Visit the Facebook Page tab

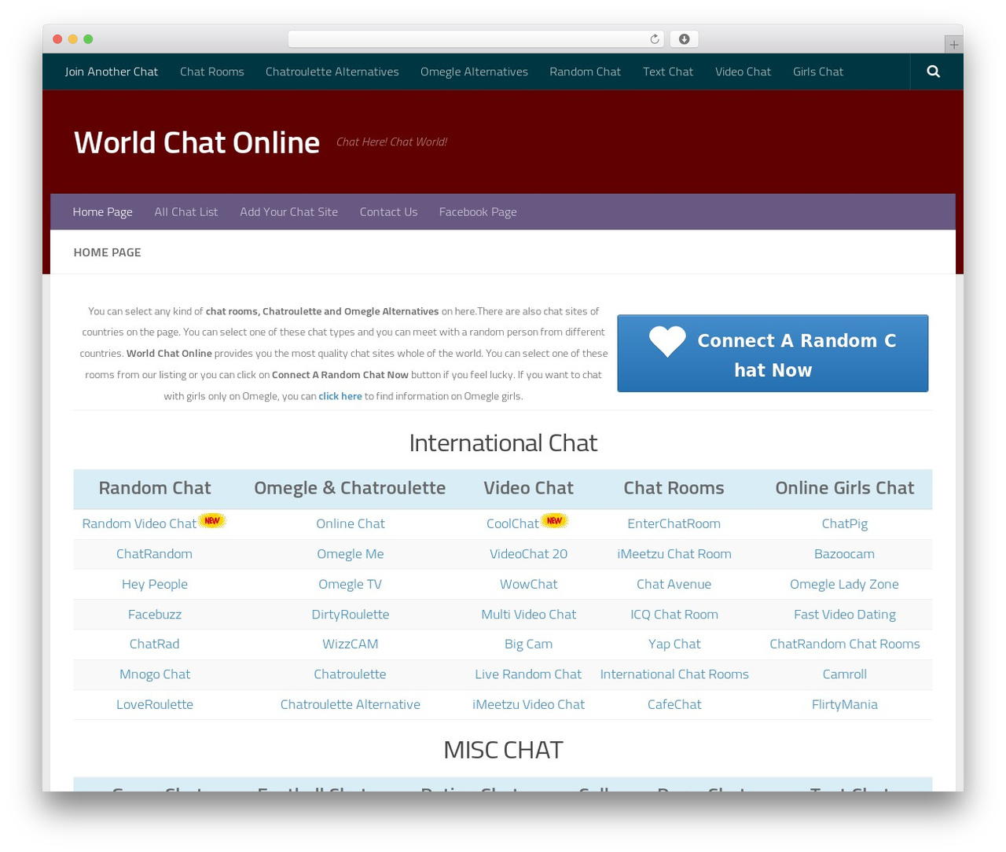pos(478,212)
